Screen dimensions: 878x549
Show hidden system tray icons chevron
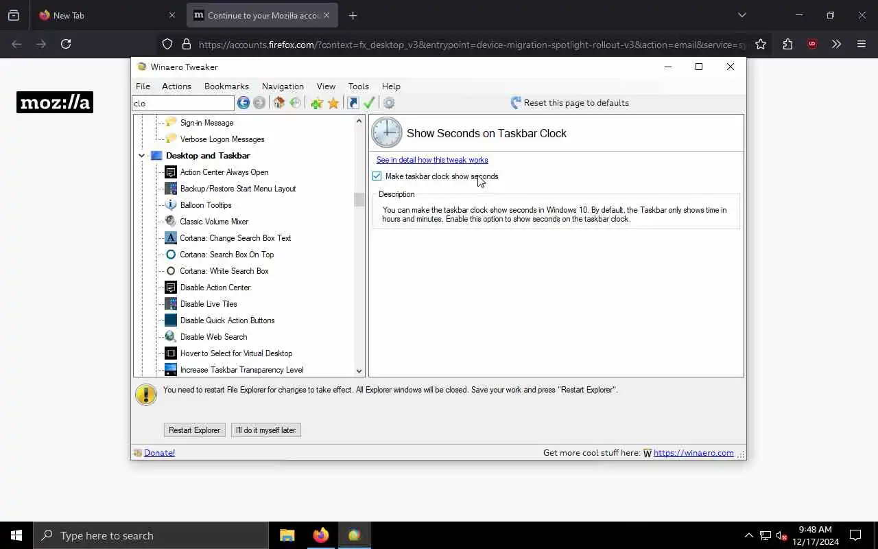[748, 535]
